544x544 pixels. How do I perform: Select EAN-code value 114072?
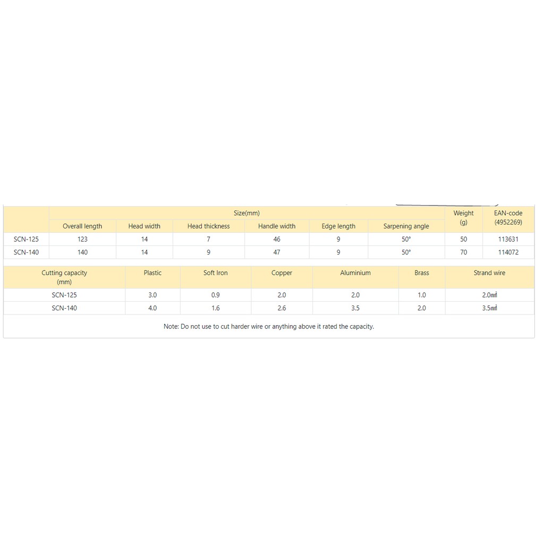[508, 252]
